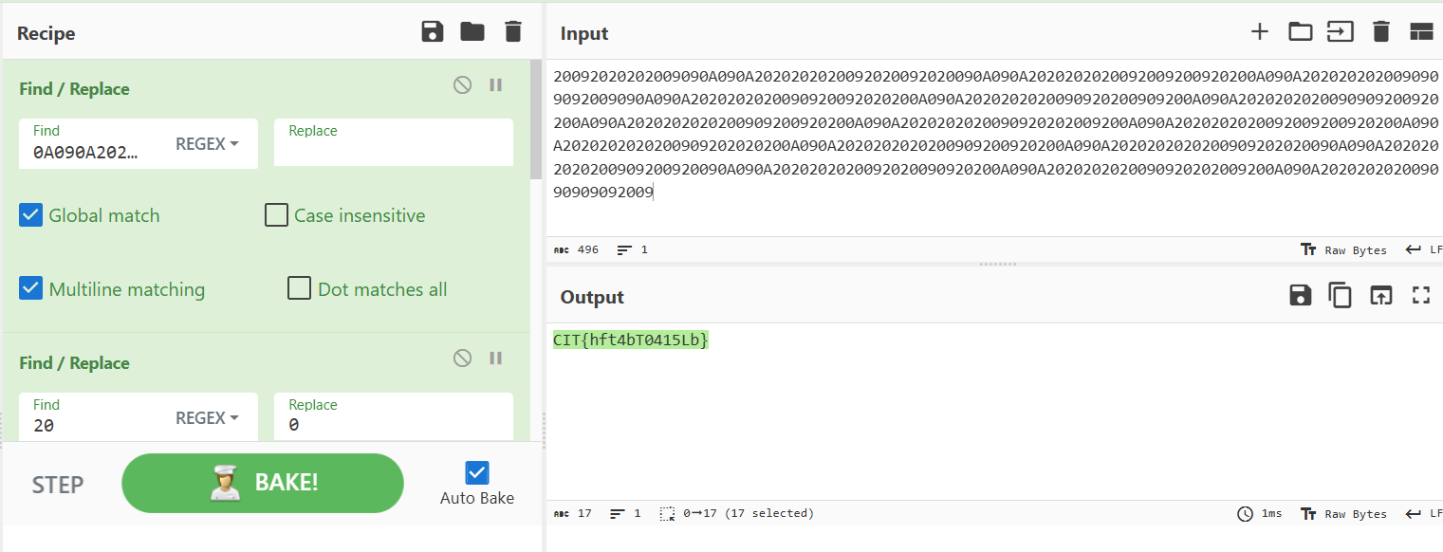Disable the first Find / Replace operation
Viewport: 1443px width, 552px height.
[462, 85]
